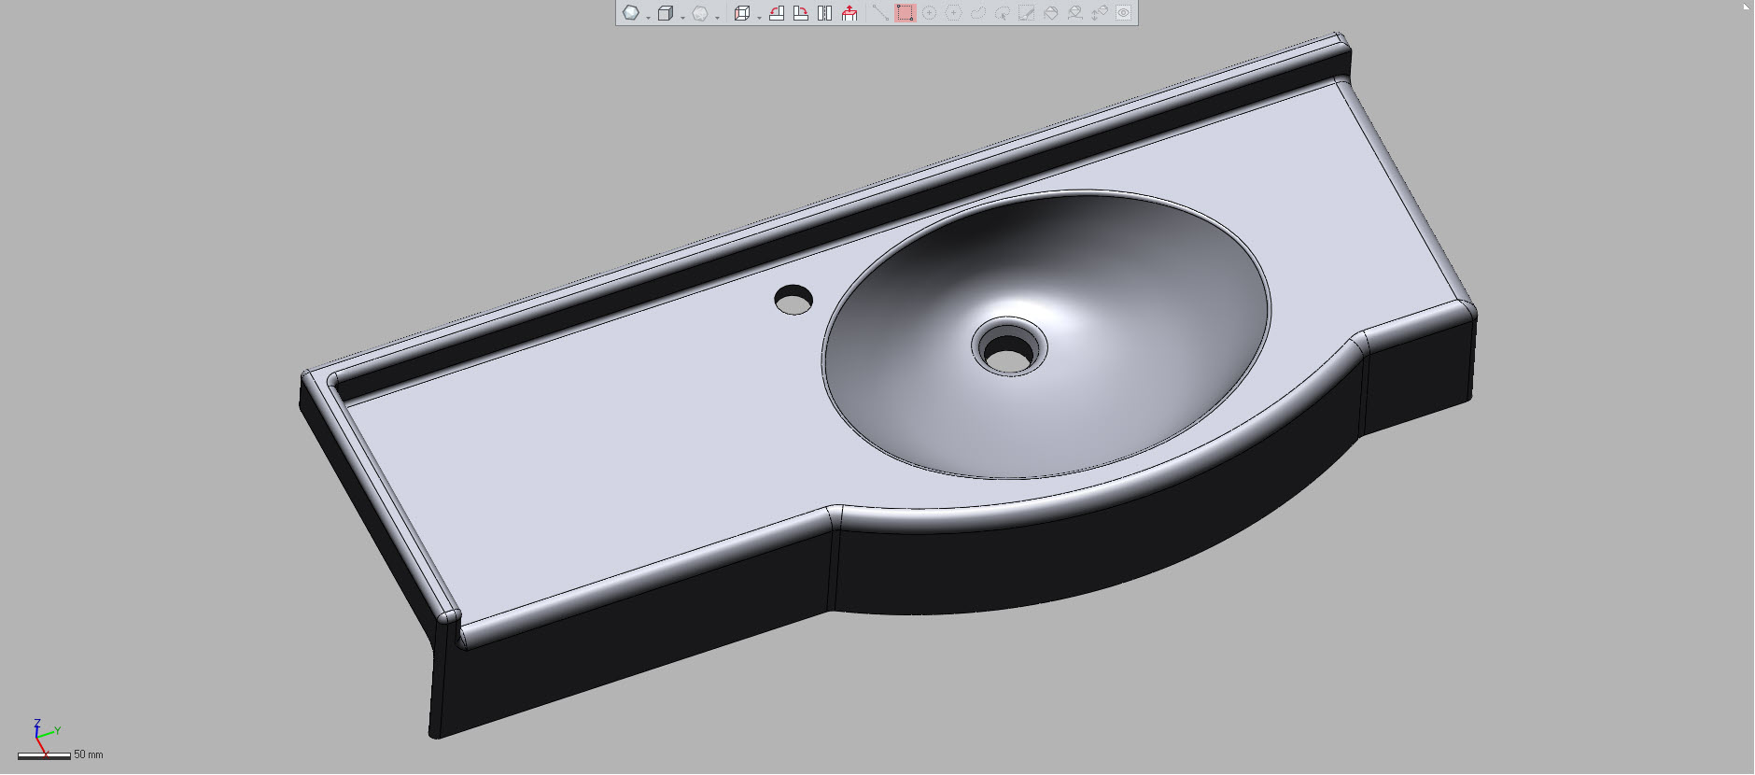Toggle the visible-only eye icon

(x=1123, y=13)
